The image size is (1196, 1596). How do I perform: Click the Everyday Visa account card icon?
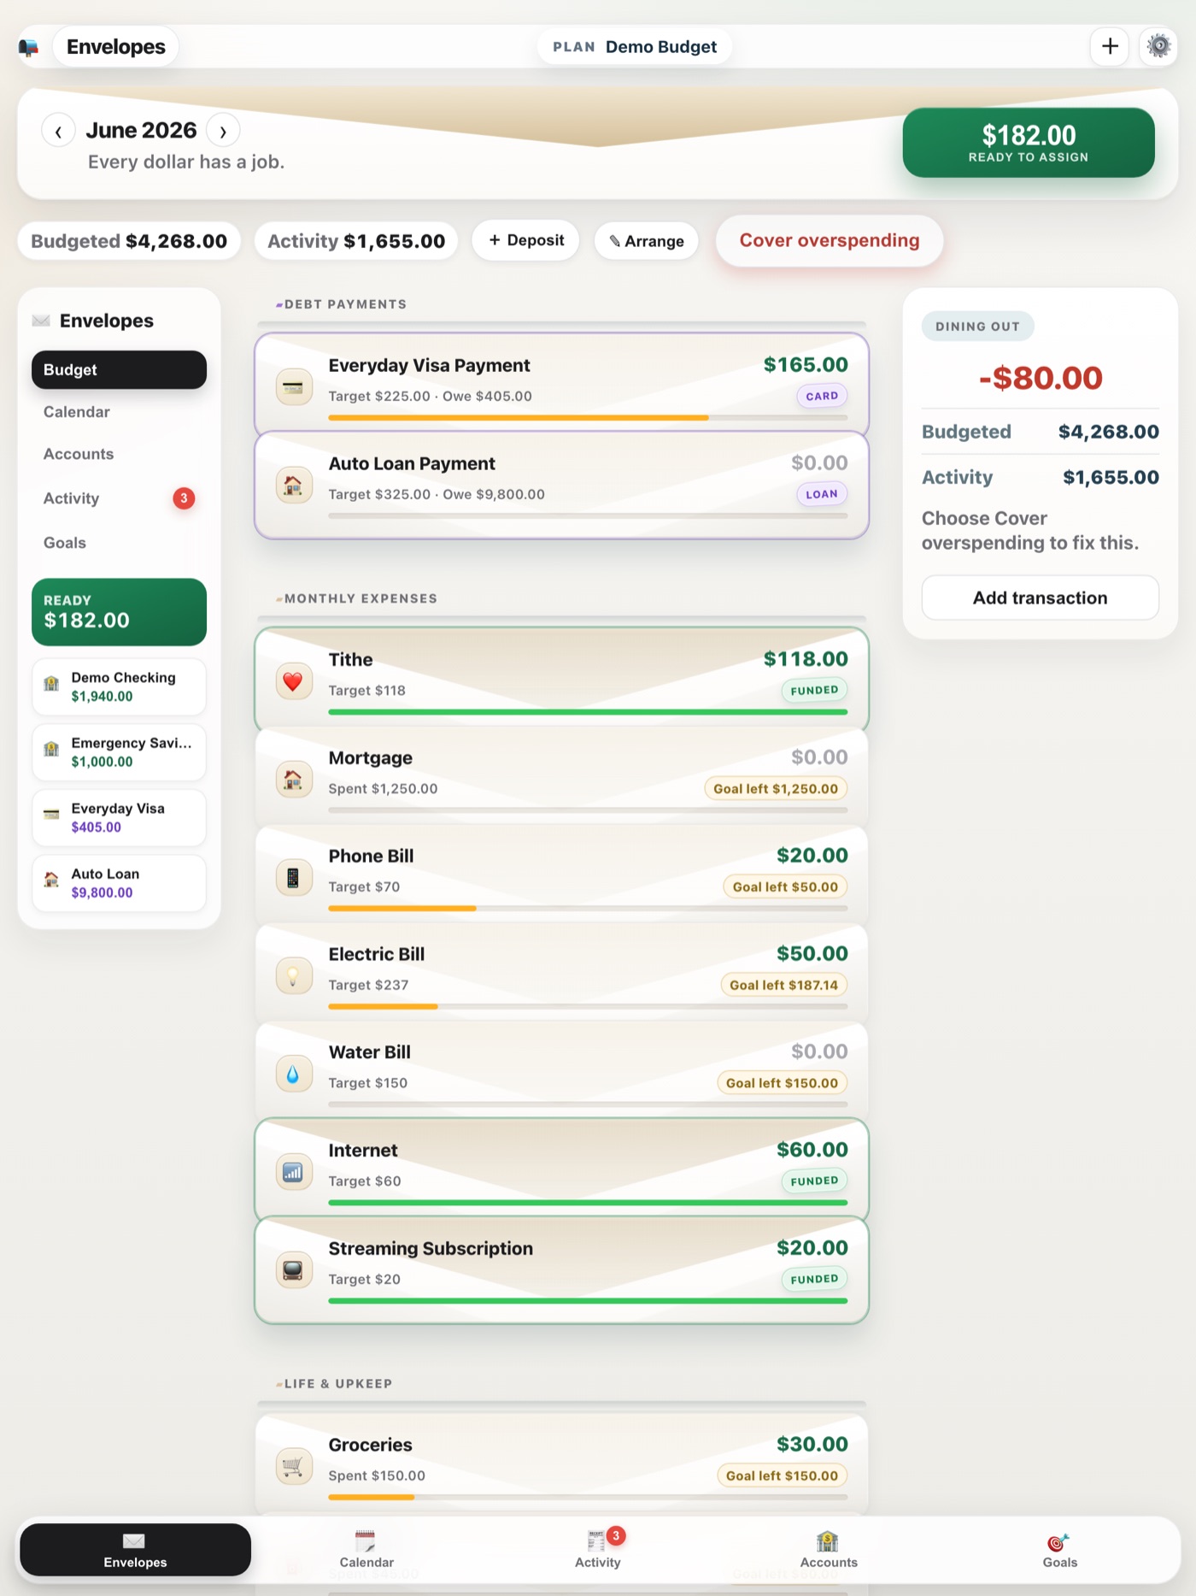(x=51, y=814)
